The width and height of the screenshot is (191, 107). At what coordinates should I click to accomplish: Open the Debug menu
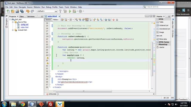48,7
